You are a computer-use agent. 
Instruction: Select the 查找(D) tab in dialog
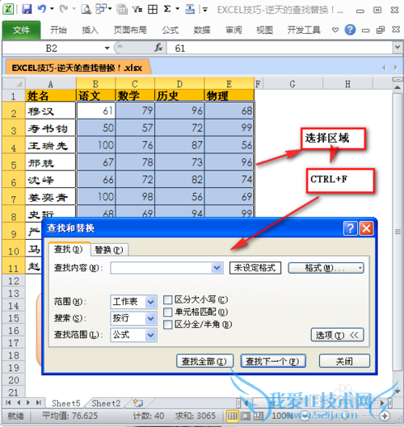[69, 249]
